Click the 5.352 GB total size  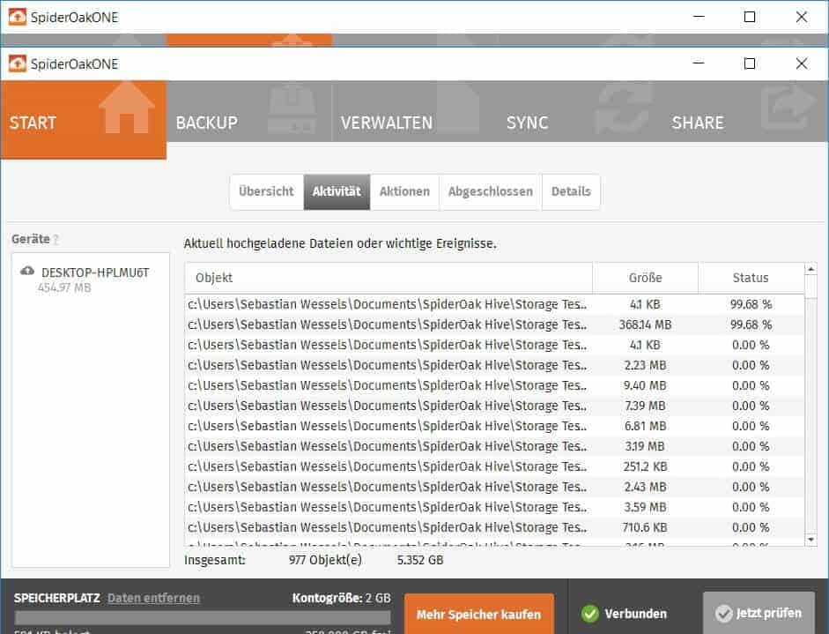(420, 560)
